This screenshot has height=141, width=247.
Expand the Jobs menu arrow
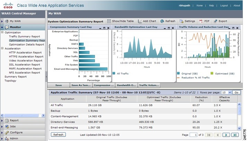click(x=2, y=126)
